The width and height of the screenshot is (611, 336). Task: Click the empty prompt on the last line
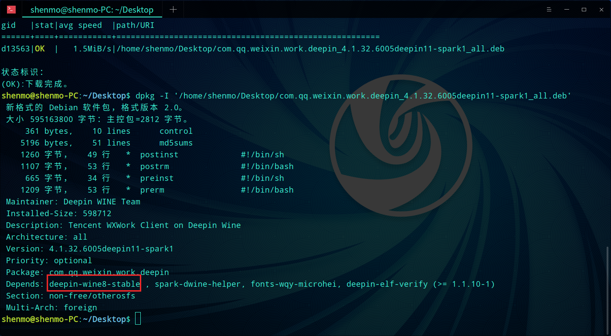click(x=66, y=319)
